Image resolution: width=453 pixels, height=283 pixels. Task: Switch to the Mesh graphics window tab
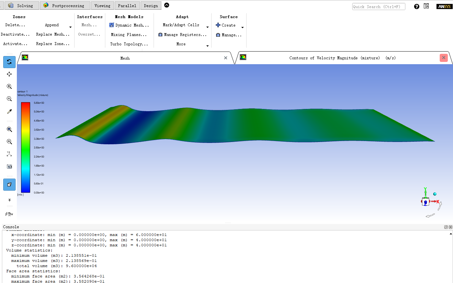tap(125, 58)
